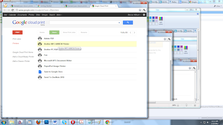Close the Getting Started tab
The image size is (223, 125).
pos(62,6)
